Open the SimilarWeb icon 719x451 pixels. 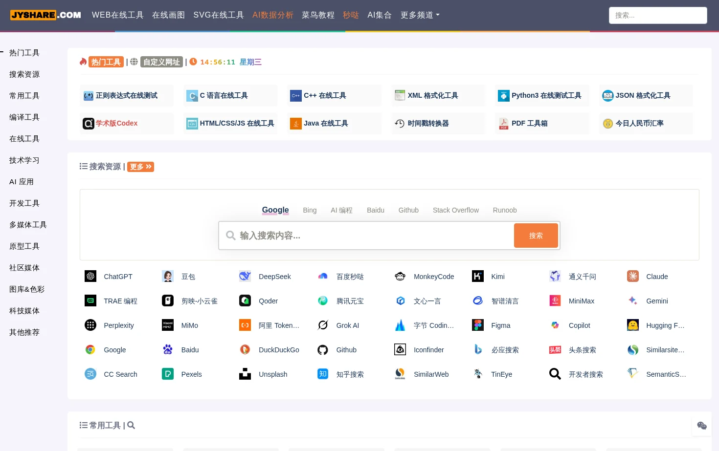pyautogui.click(x=400, y=374)
